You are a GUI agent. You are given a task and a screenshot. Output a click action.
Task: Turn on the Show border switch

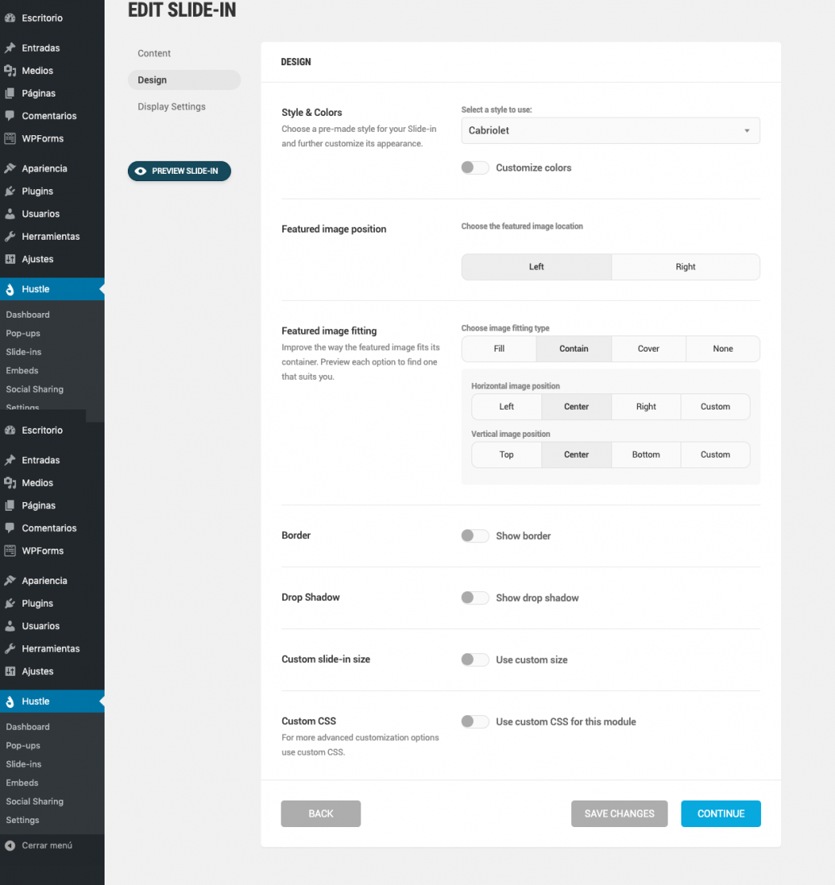475,536
